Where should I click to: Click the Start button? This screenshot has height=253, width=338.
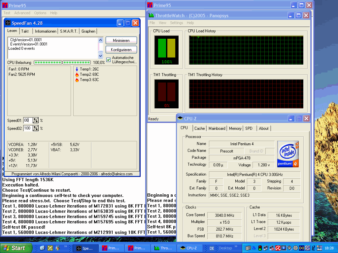[16, 248]
